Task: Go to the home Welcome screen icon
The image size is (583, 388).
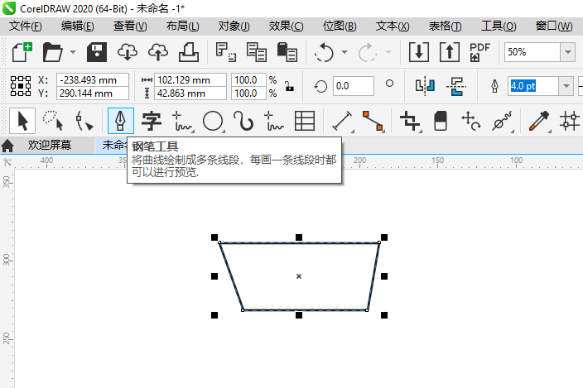Action: coord(7,145)
